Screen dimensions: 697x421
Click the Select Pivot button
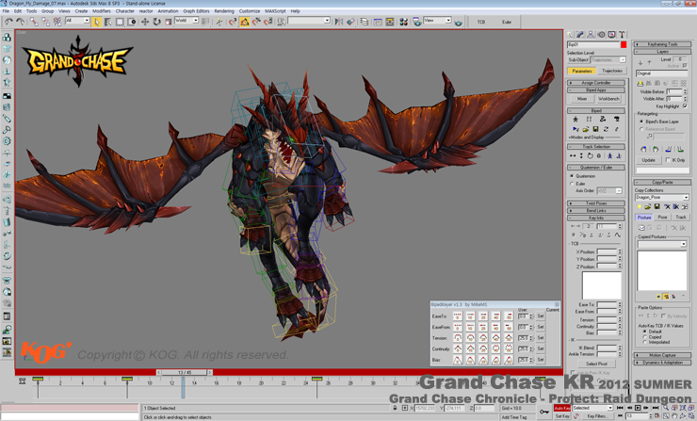pyautogui.click(x=596, y=364)
